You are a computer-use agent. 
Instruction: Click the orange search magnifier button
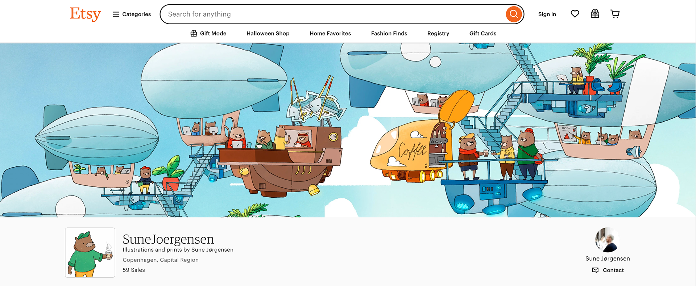tap(514, 14)
